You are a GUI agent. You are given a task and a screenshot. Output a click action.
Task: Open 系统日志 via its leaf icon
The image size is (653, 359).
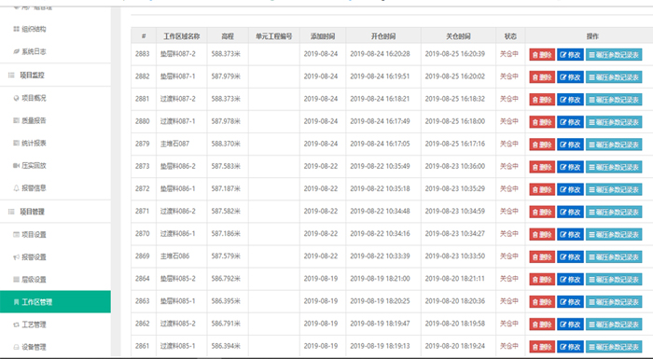[16, 51]
